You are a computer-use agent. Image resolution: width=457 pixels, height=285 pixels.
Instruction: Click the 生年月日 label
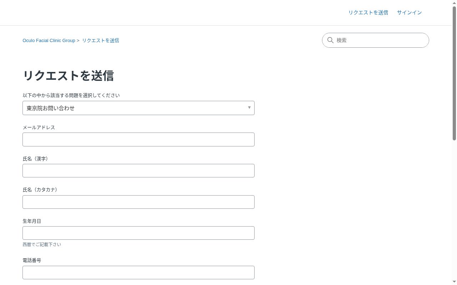click(32, 221)
